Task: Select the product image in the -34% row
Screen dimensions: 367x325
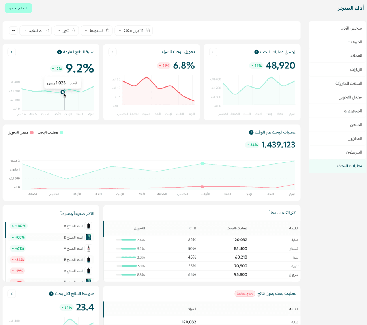Action: point(88,260)
